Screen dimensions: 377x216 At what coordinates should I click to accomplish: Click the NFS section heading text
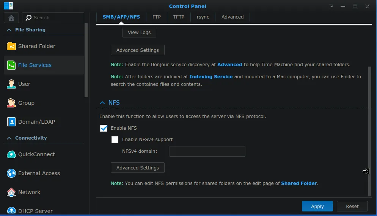114,103
